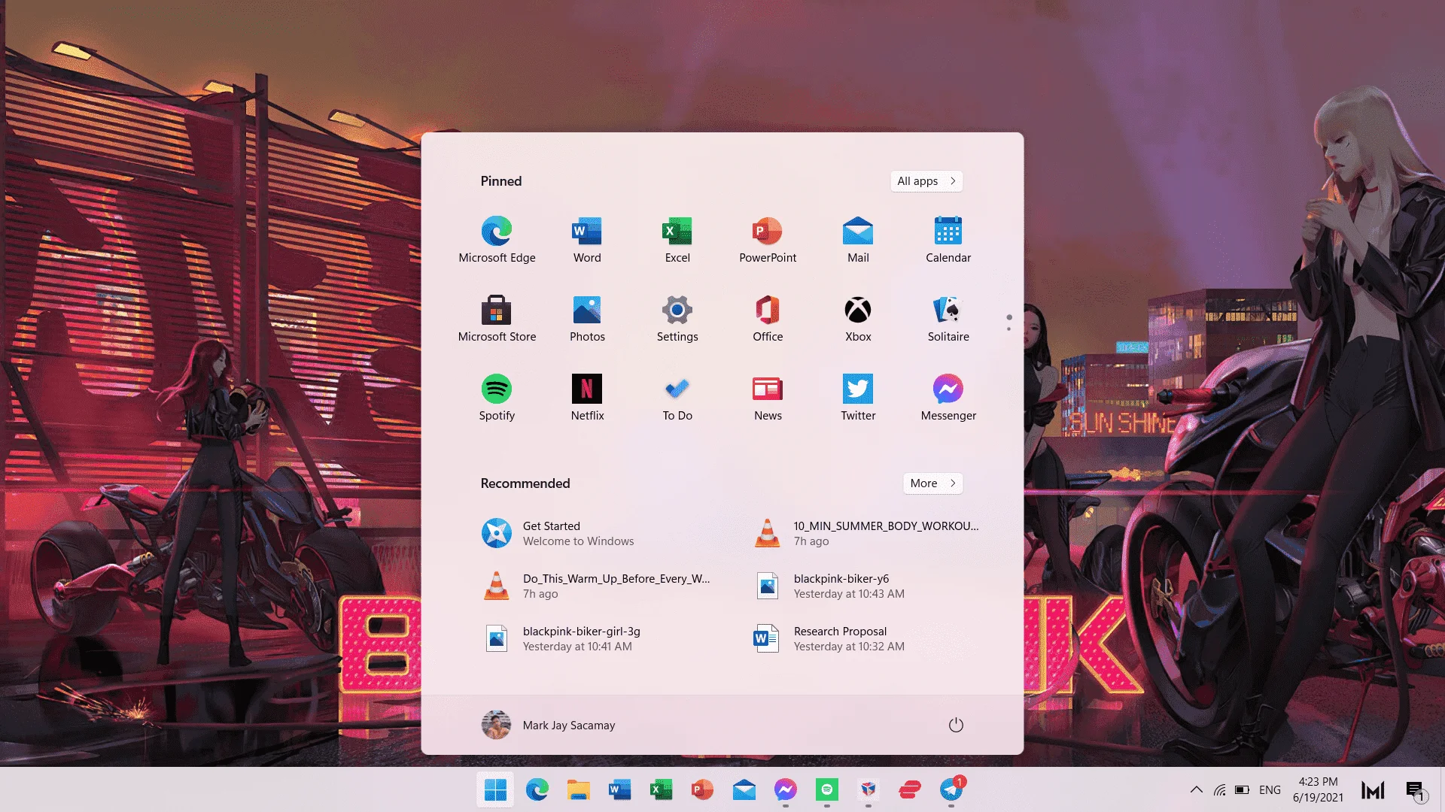The width and height of the screenshot is (1445, 812).
Task: Open the M logo tray icon
Action: (1373, 789)
